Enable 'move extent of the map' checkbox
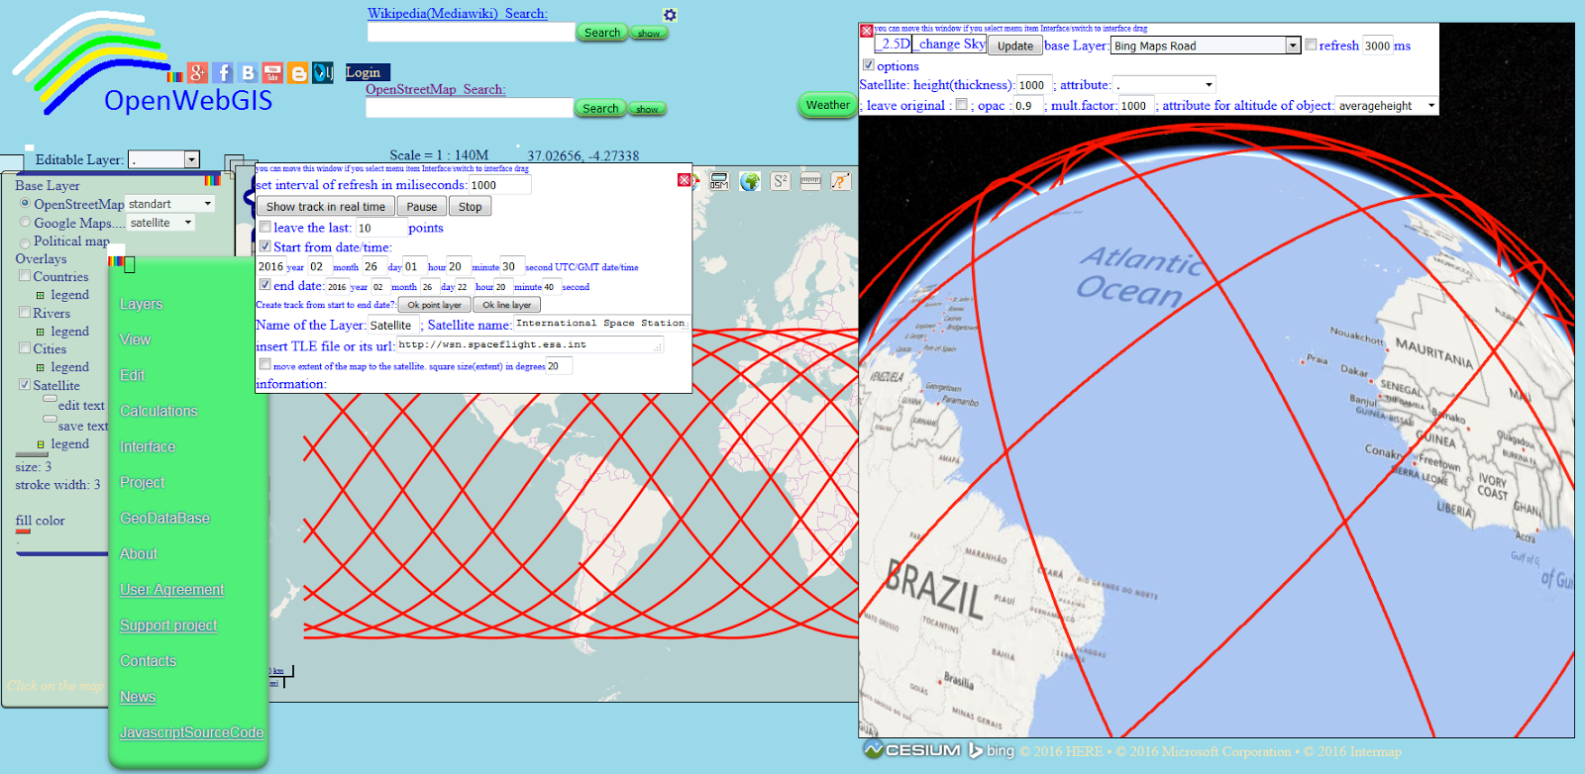The image size is (1585, 774). (x=265, y=364)
